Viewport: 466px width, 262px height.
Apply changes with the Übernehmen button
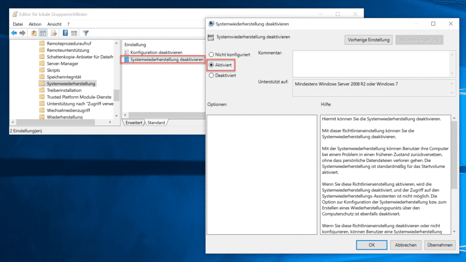[x=440, y=245]
